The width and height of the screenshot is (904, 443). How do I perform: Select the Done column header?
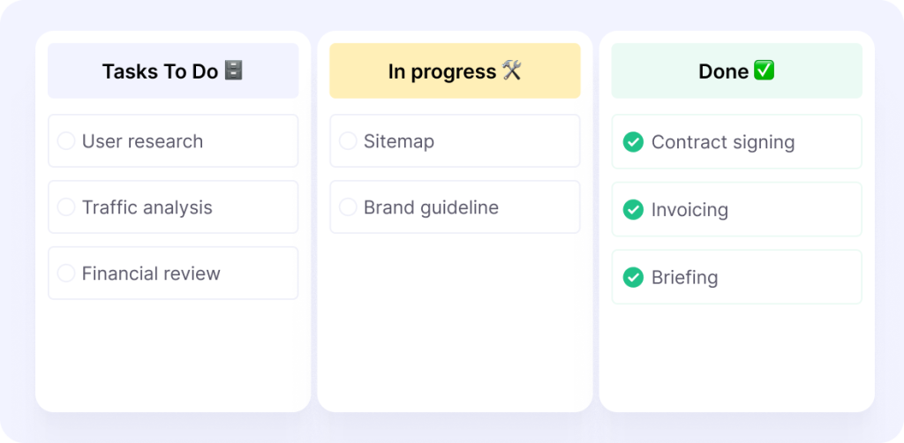pyautogui.click(x=737, y=71)
